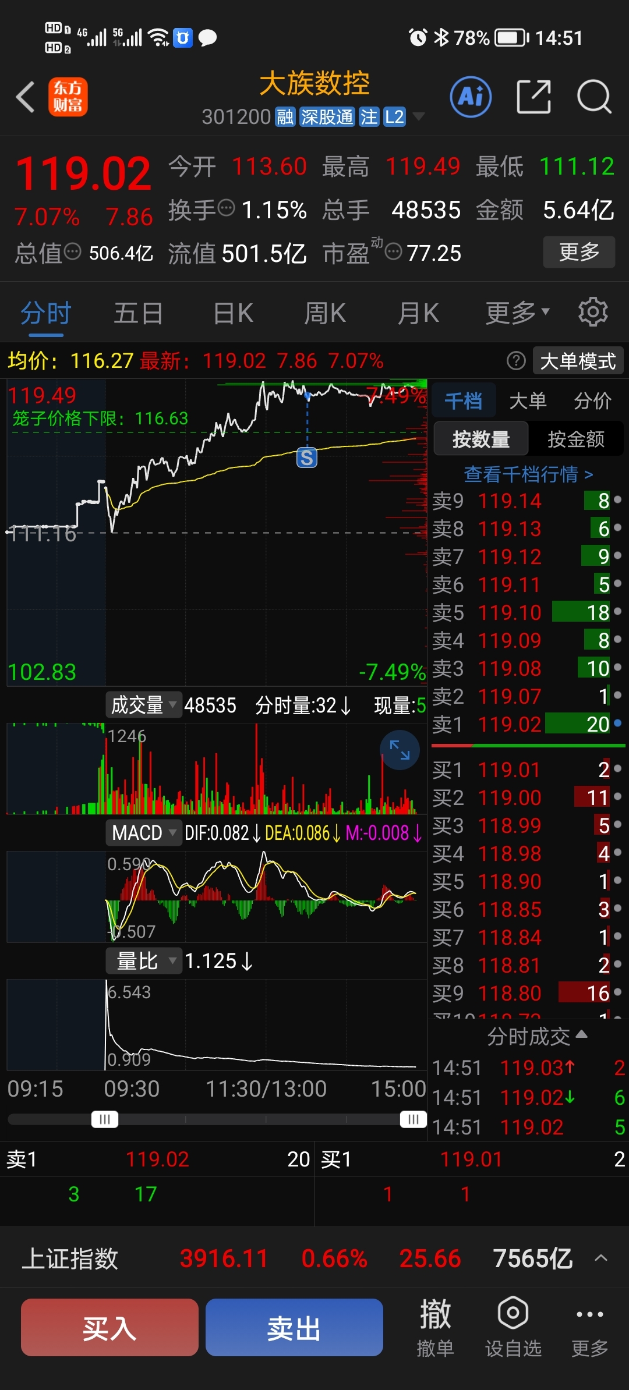
Task: Tap the right time range handle
Action: click(413, 1119)
